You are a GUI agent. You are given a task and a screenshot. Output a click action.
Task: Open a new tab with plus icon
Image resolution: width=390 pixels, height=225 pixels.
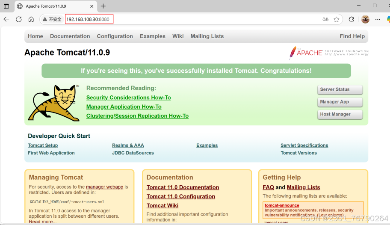(x=103, y=6)
